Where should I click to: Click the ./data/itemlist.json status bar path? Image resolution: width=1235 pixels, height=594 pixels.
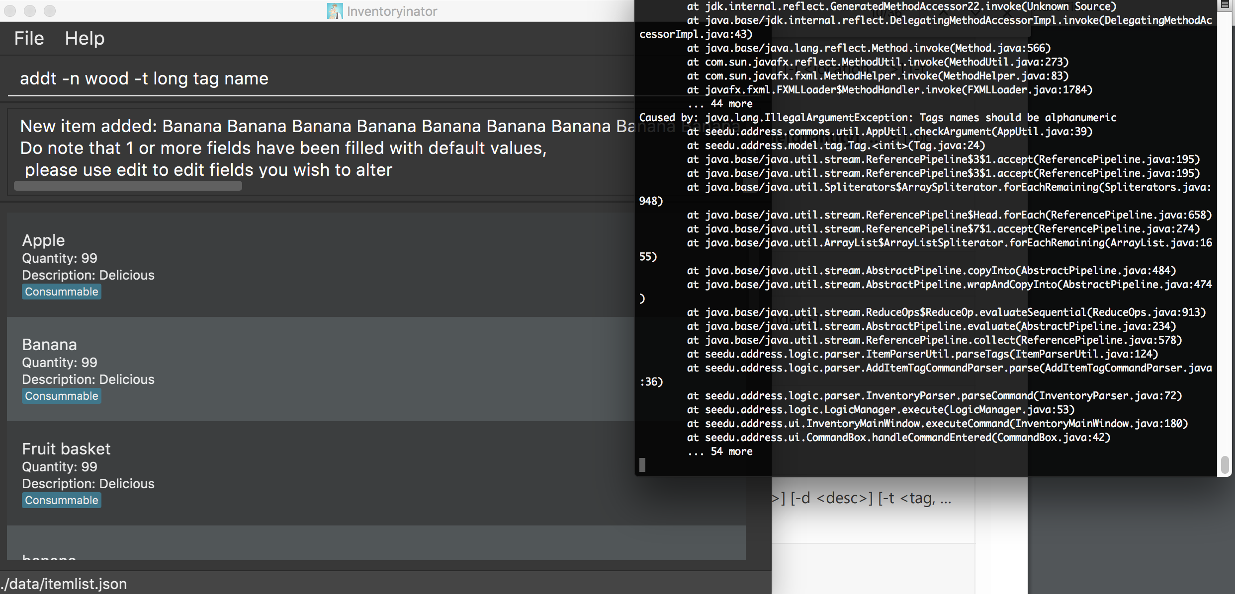pyautogui.click(x=65, y=584)
